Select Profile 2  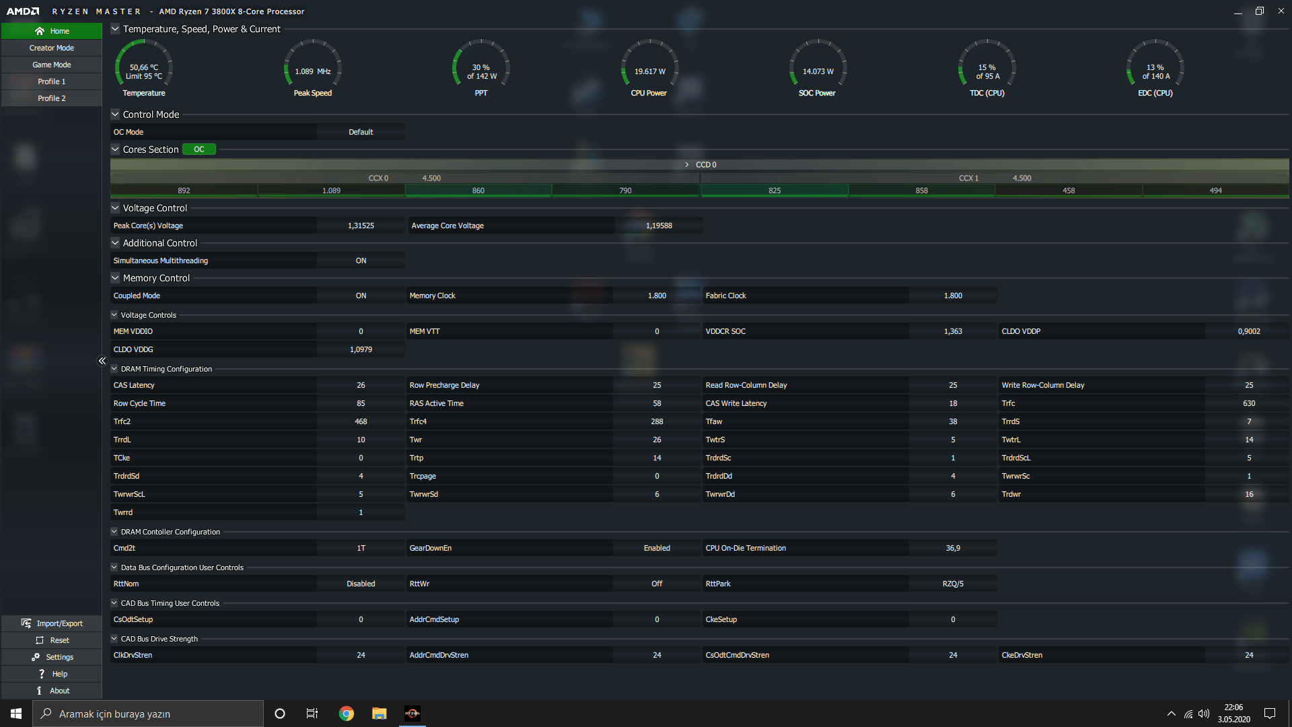pos(52,98)
